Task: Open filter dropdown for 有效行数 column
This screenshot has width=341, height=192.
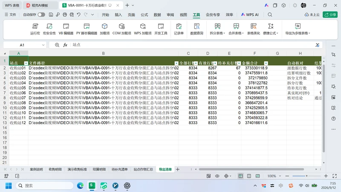Action: [x=215, y=63]
